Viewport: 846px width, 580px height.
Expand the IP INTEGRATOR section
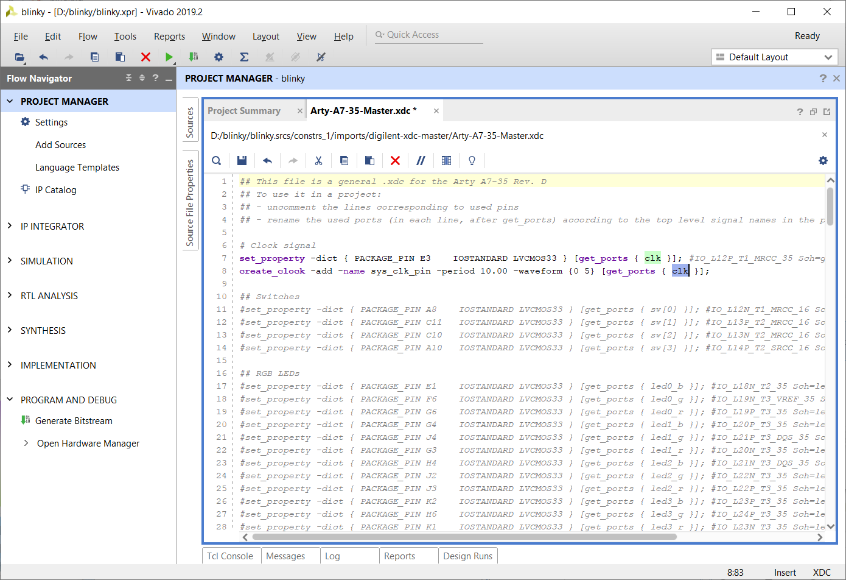tap(10, 226)
